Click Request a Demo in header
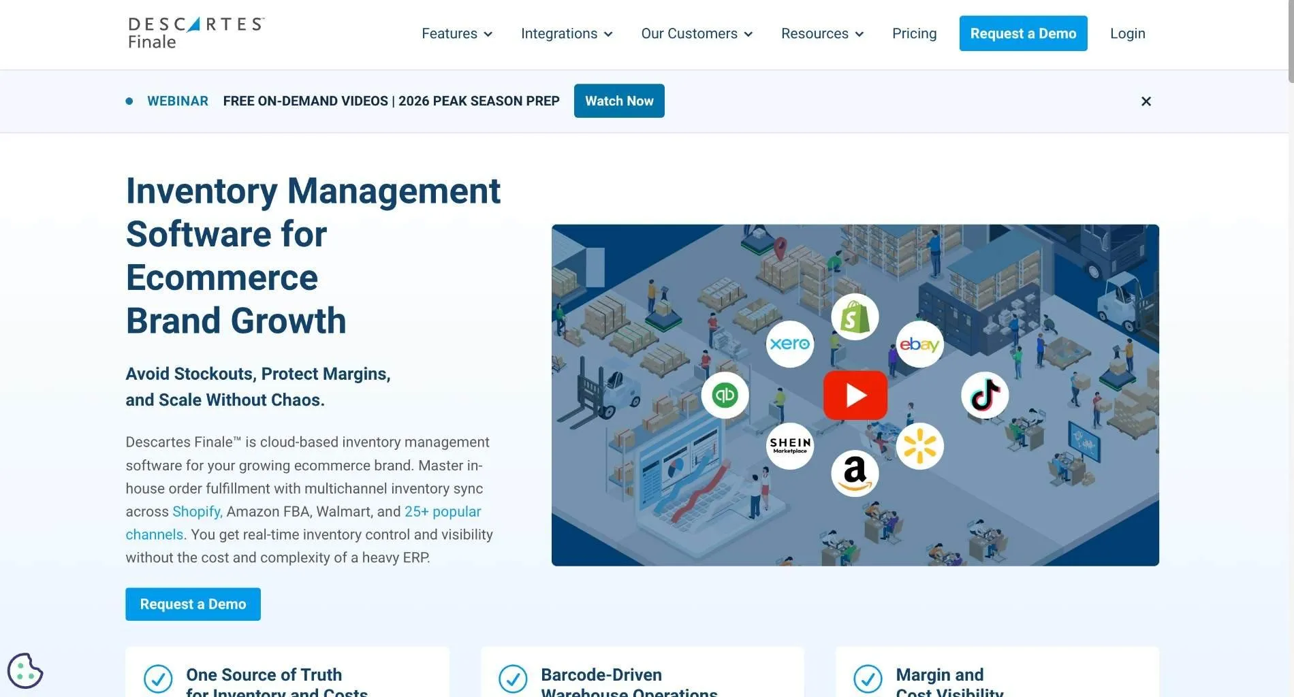Image resolution: width=1294 pixels, height=697 pixels. [1023, 33]
